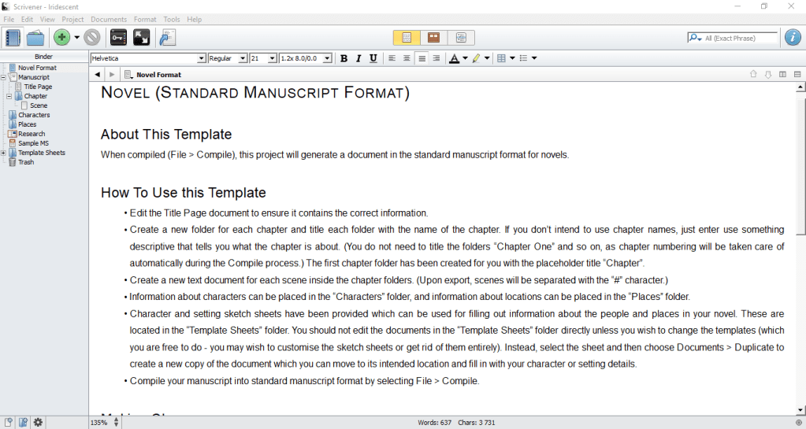Open the Inspector info button
This screenshot has height=429, width=806.
pyautogui.click(x=793, y=37)
